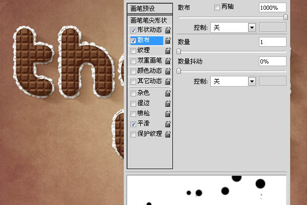Enable the 保护纹理 checkbox
Viewport: 307px width, 205px height.
[x=133, y=134]
